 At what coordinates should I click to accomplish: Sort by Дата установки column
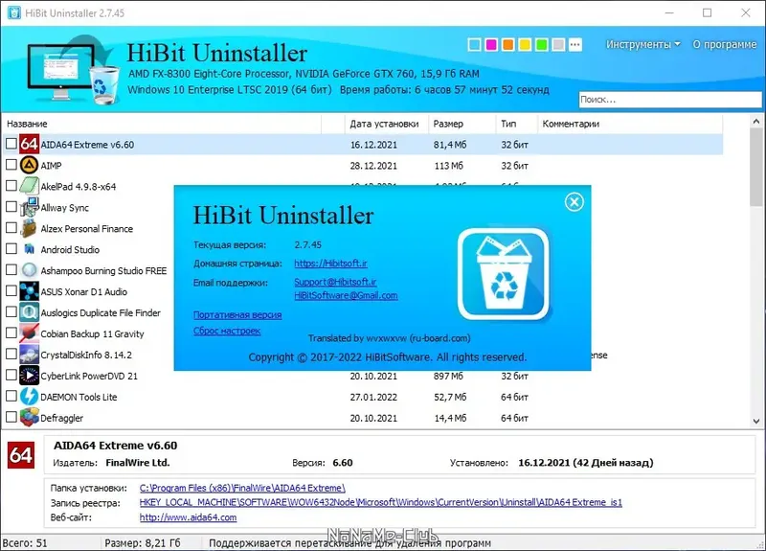coord(387,124)
